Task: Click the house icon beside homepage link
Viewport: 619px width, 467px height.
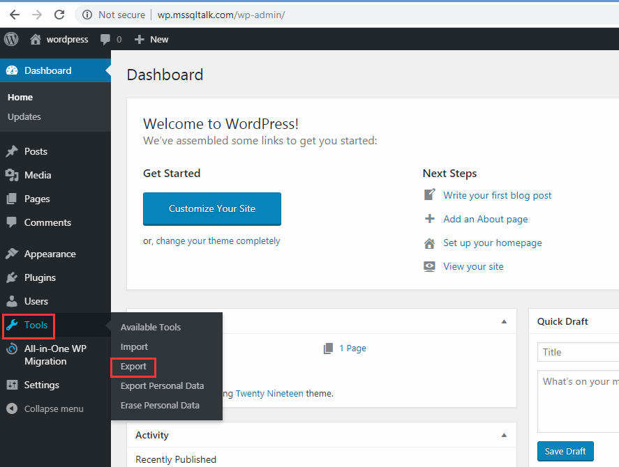Action: click(429, 243)
